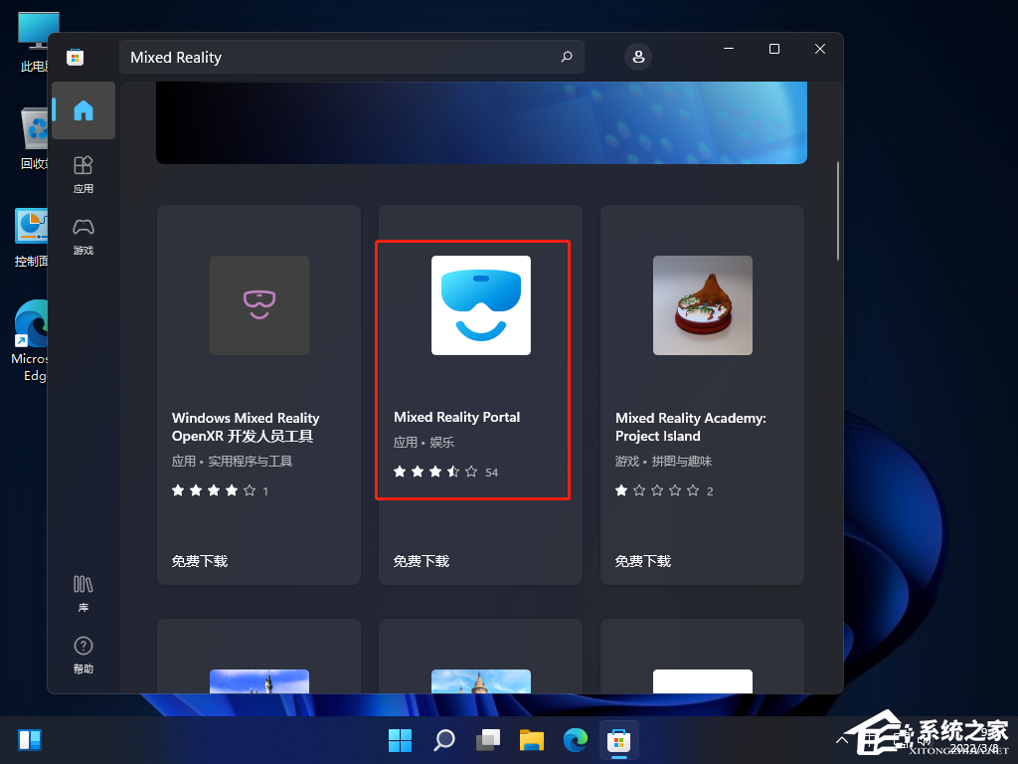Click free download under Mixed Reality Portal
Image resolution: width=1018 pixels, height=764 pixels.
tap(421, 561)
